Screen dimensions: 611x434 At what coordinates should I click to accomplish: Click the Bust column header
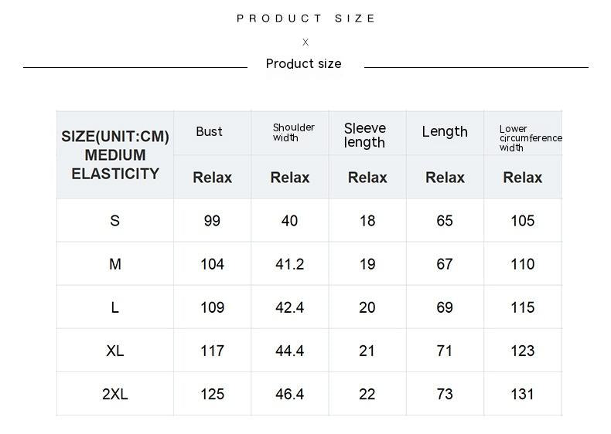tap(210, 131)
